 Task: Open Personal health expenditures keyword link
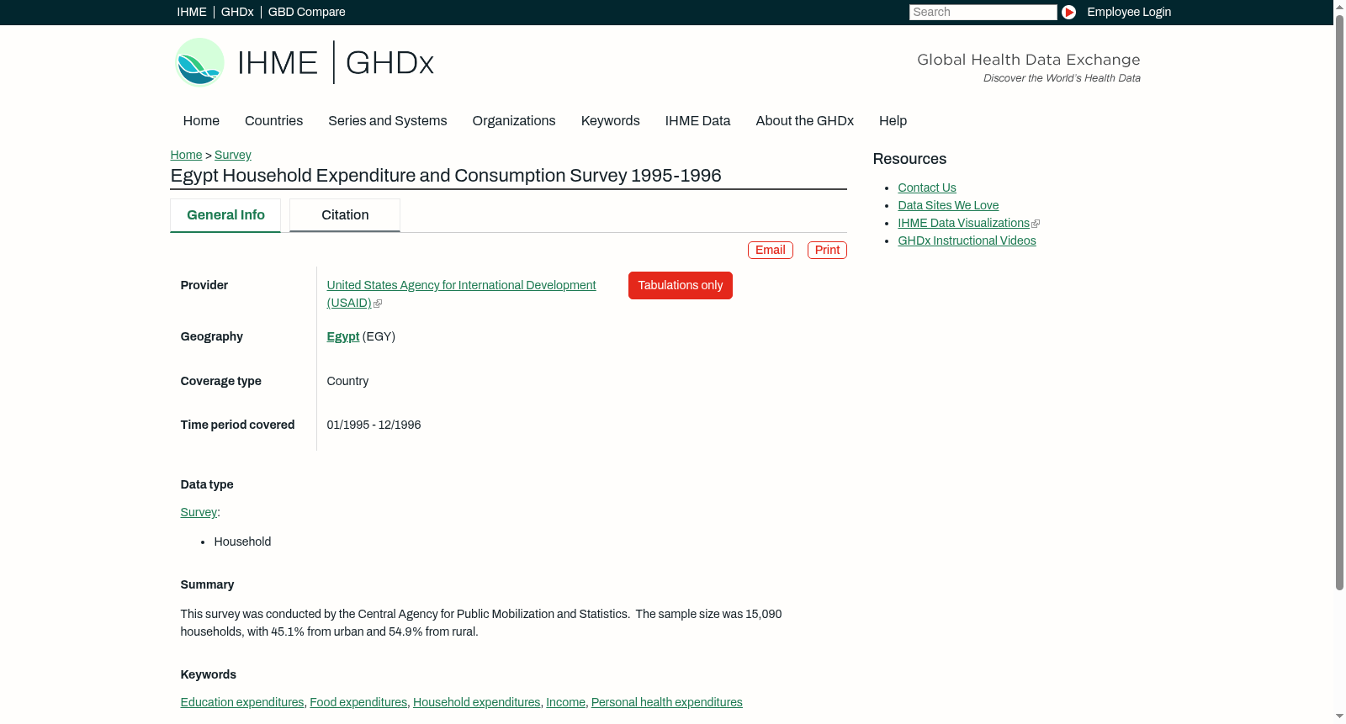[x=667, y=702]
